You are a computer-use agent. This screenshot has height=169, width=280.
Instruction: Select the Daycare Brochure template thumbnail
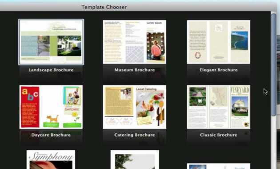[51, 107]
